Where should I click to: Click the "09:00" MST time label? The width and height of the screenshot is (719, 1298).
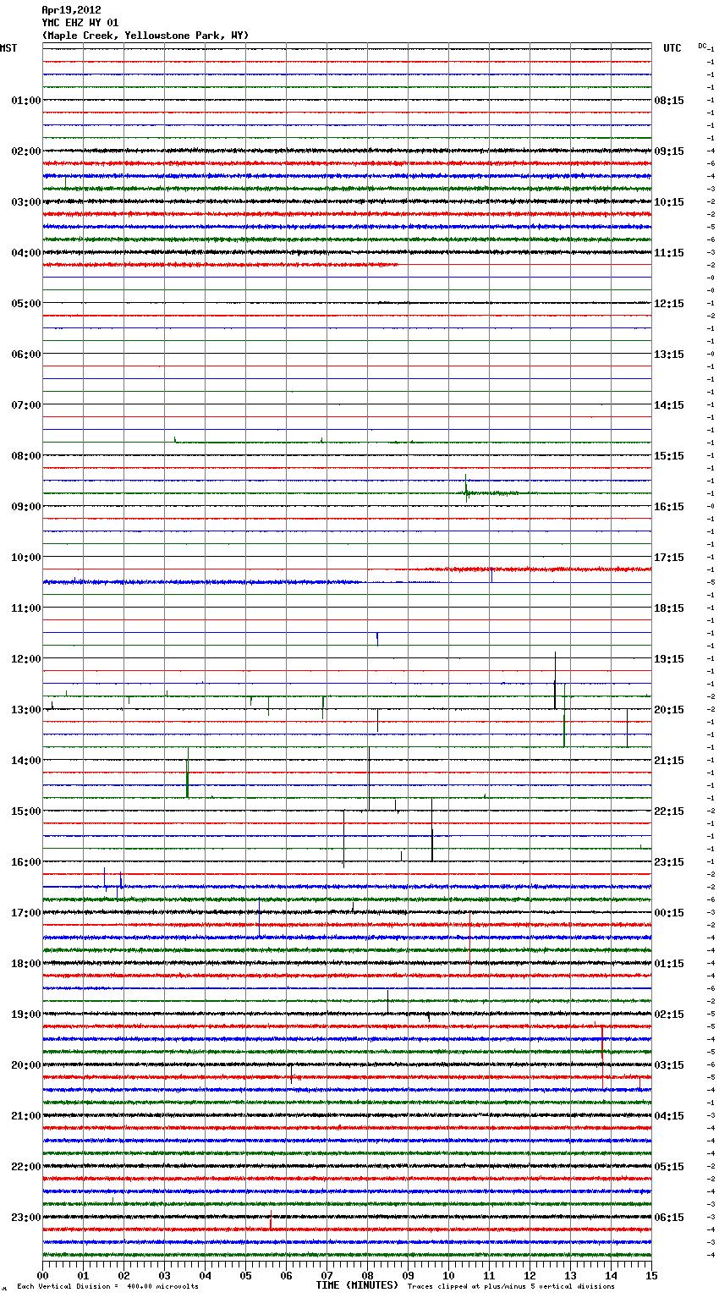tap(26, 507)
